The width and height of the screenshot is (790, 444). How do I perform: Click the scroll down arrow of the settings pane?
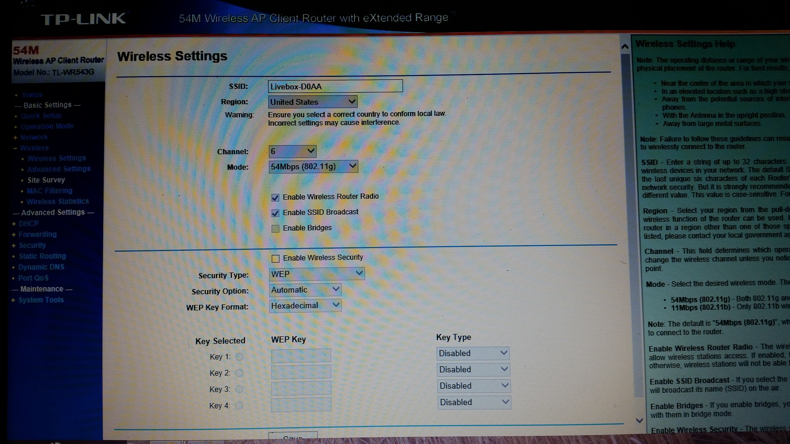point(639,421)
